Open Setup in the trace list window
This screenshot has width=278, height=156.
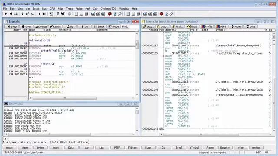149,26
